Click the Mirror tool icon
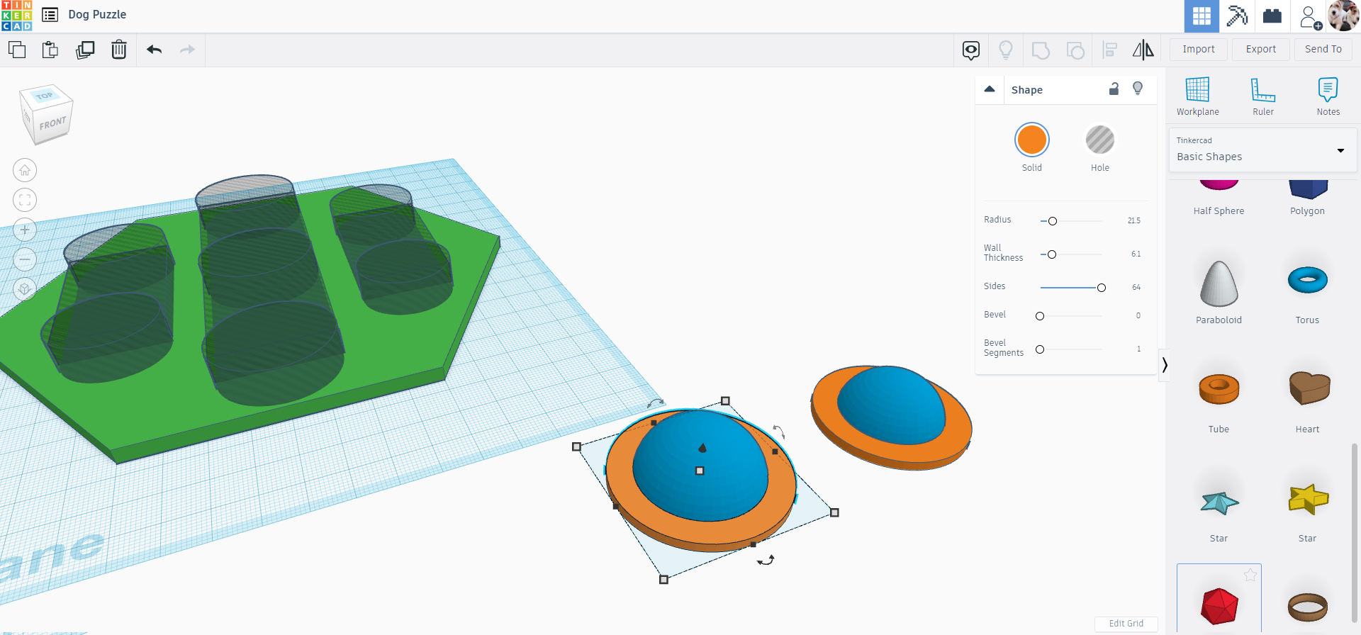Screen dimensions: 1361x635 [1143, 50]
